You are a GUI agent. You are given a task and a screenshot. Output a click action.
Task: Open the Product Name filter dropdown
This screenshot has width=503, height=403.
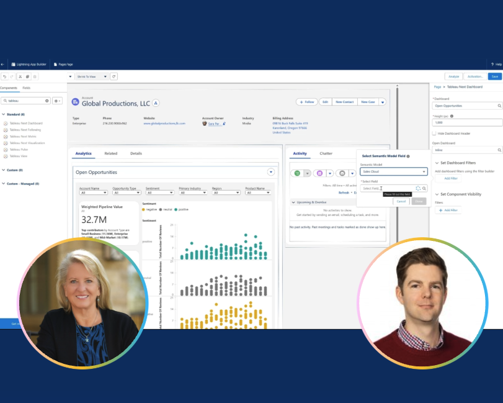(259, 192)
